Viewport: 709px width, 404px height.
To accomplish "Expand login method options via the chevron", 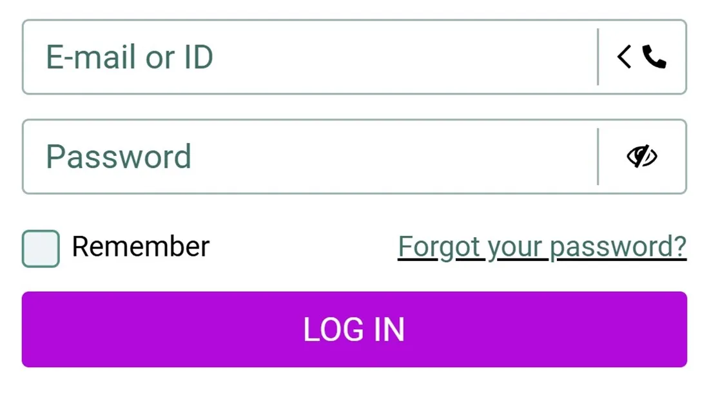I will [624, 57].
